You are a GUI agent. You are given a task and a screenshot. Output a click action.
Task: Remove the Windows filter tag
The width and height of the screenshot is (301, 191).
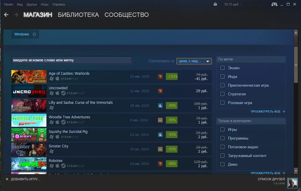[34, 34]
